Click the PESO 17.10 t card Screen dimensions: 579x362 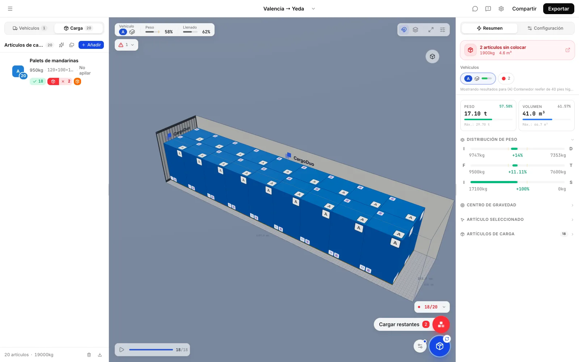[488, 115]
